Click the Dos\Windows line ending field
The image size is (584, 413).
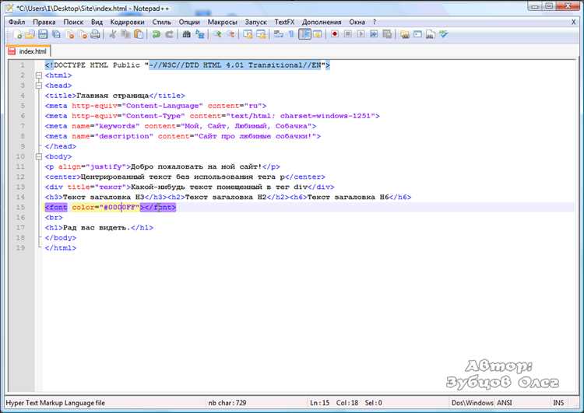tap(474, 403)
